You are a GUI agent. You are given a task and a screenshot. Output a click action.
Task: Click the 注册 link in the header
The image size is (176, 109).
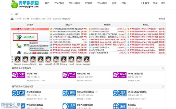163,3
